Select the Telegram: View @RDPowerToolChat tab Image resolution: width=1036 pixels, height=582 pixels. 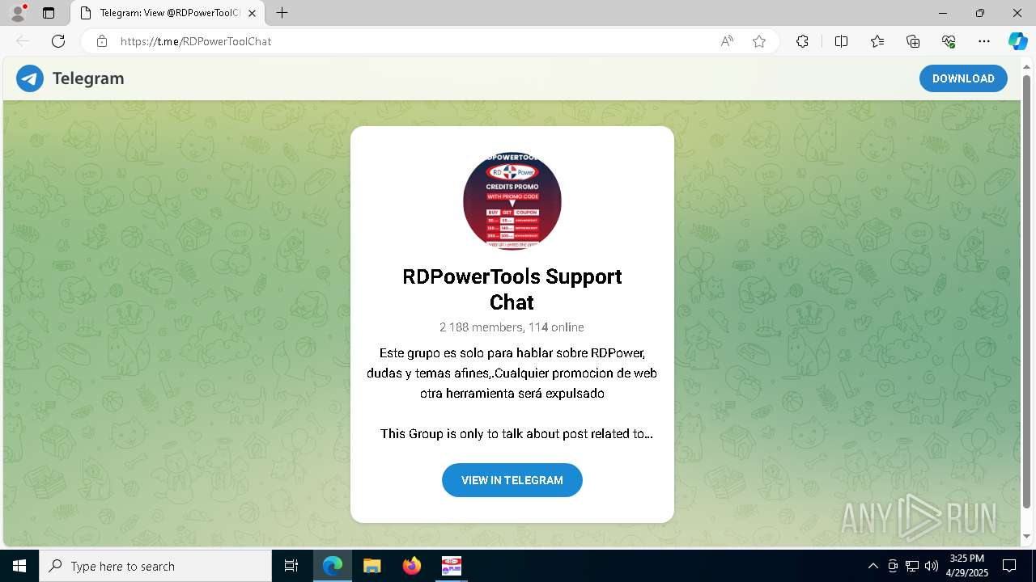pos(168,13)
